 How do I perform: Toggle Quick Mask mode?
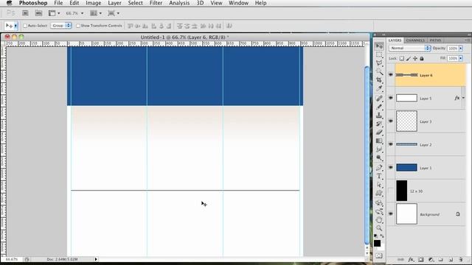click(x=378, y=255)
